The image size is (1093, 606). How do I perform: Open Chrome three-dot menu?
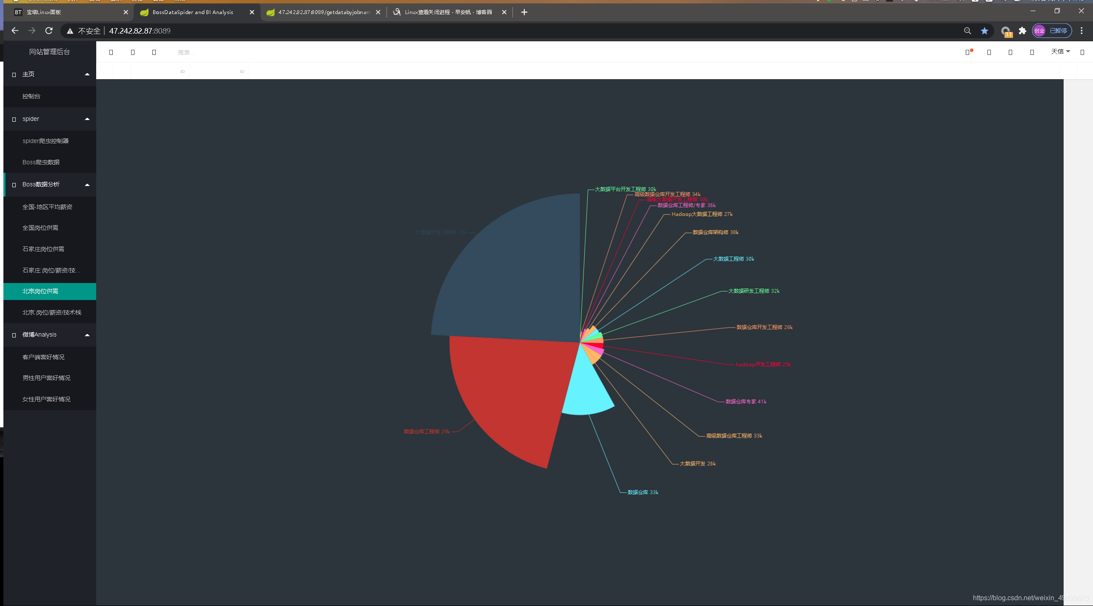(x=1082, y=31)
